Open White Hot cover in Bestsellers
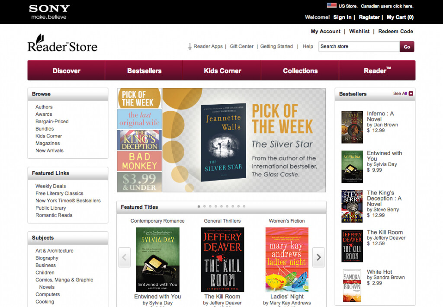 coord(352,285)
